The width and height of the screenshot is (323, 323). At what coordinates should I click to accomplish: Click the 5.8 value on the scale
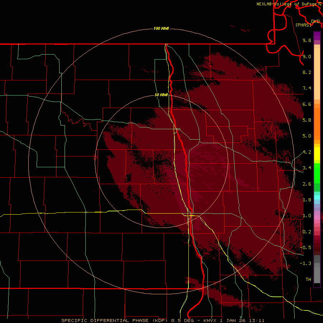coord(307,120)
